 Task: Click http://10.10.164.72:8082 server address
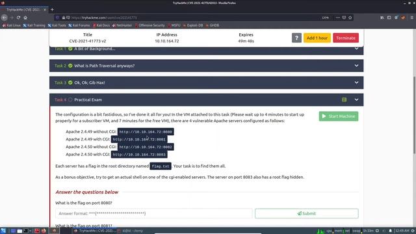click(146, 147)
